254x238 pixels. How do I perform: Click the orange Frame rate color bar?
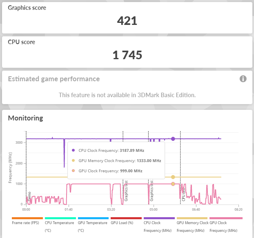tap(27, 218)
